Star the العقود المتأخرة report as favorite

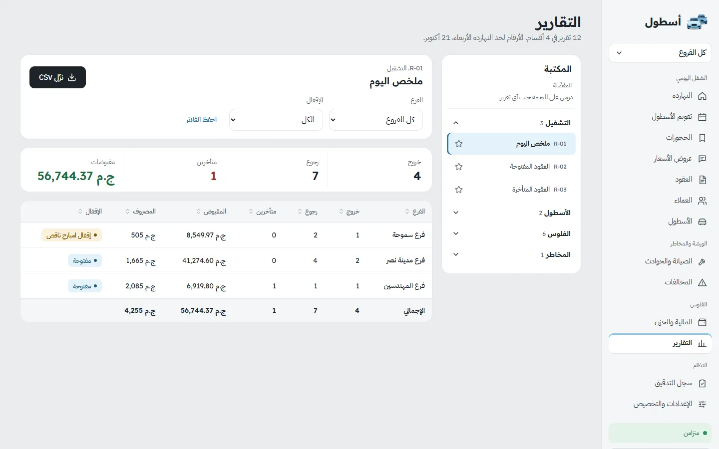pyautogui.click(x=459, y=190)
